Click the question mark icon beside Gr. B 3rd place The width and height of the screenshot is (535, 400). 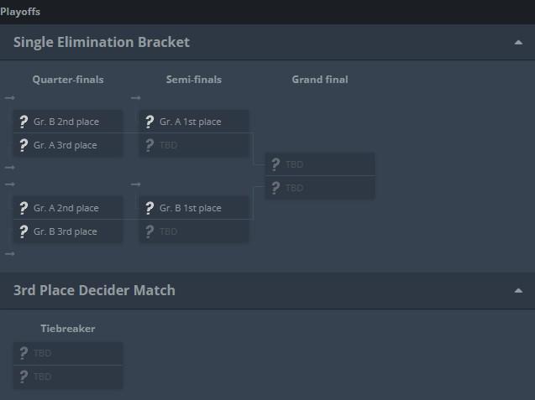24,231
